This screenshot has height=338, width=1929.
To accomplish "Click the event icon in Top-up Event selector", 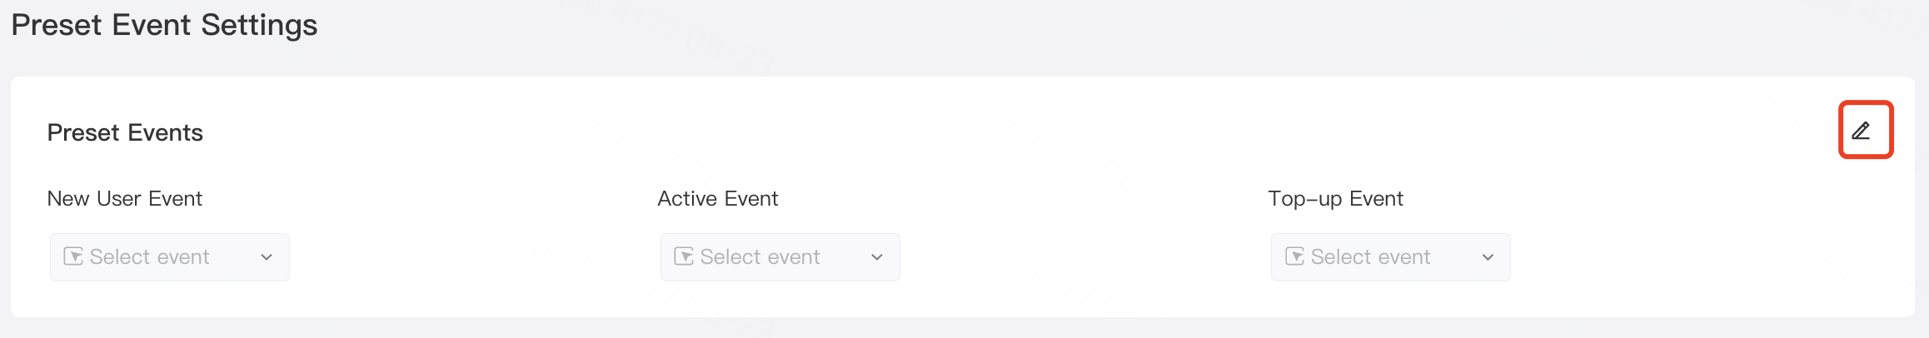I will point(1294,256).
